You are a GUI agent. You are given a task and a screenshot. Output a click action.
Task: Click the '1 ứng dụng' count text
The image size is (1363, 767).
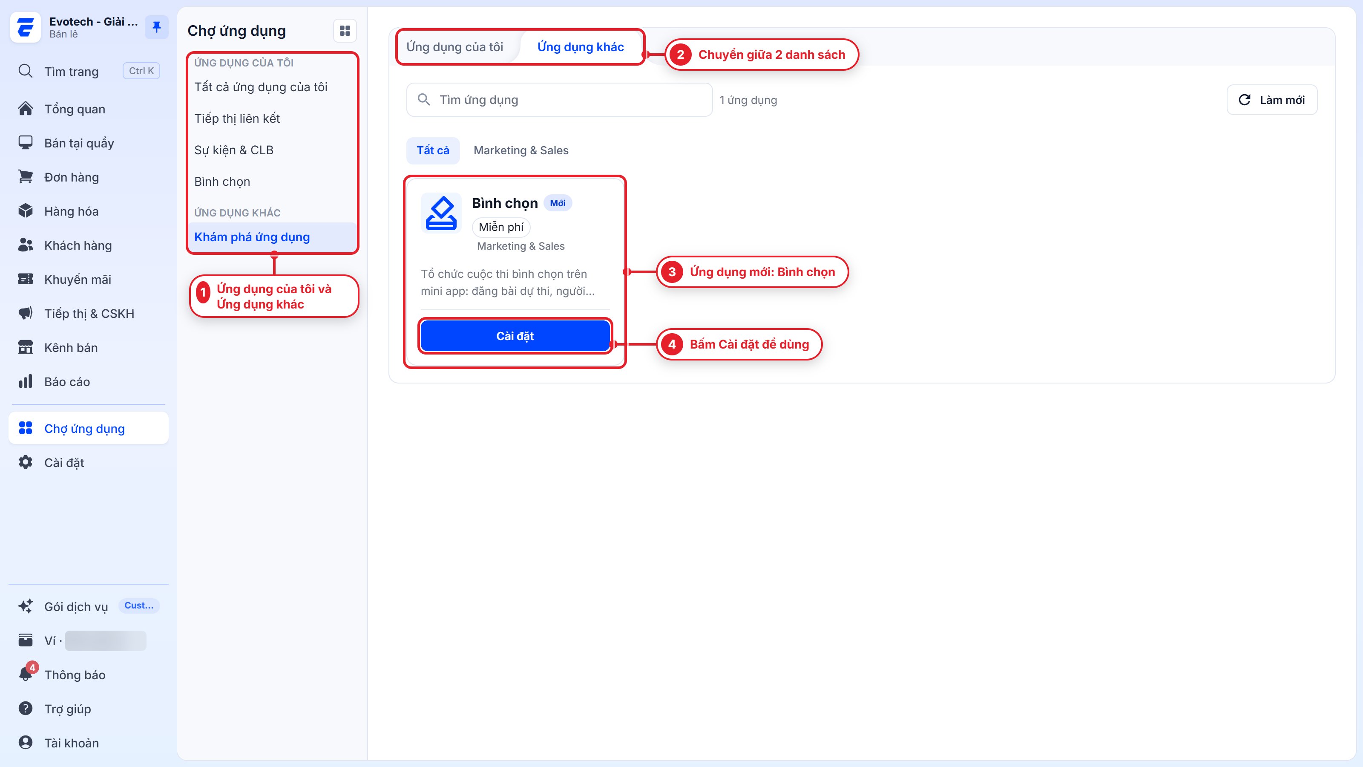[x=748, y=100]
